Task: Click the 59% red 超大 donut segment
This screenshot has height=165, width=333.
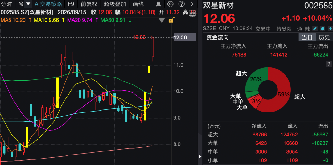Action: (284, 95)
